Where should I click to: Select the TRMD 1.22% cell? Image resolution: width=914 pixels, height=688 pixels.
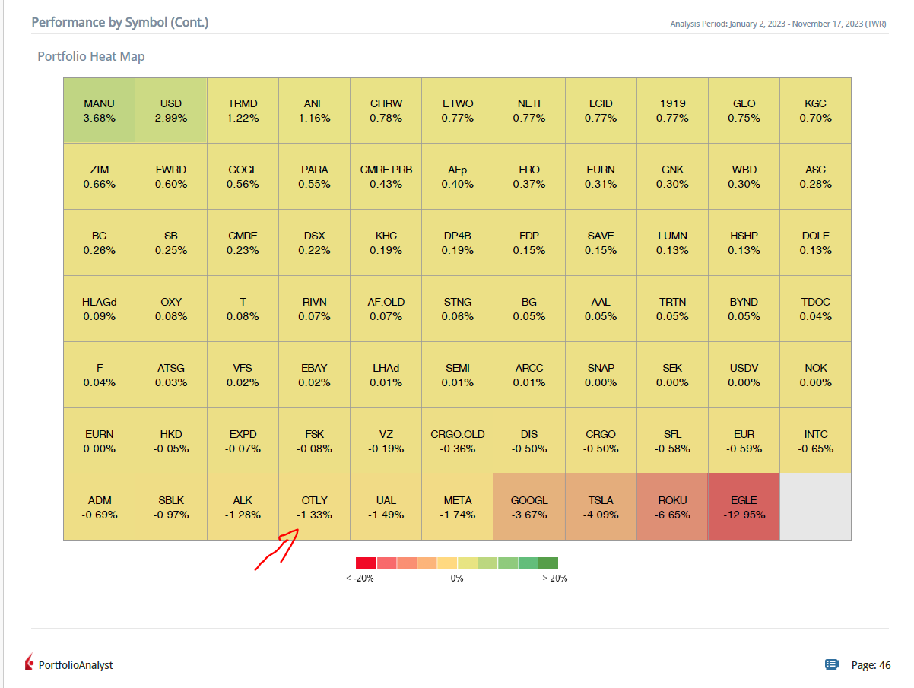click(x=243, y=110)
